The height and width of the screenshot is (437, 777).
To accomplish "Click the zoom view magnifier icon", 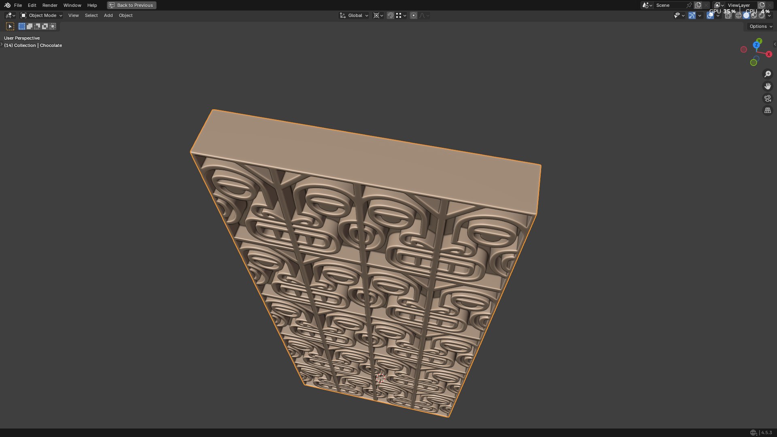I will click(768, 74).
